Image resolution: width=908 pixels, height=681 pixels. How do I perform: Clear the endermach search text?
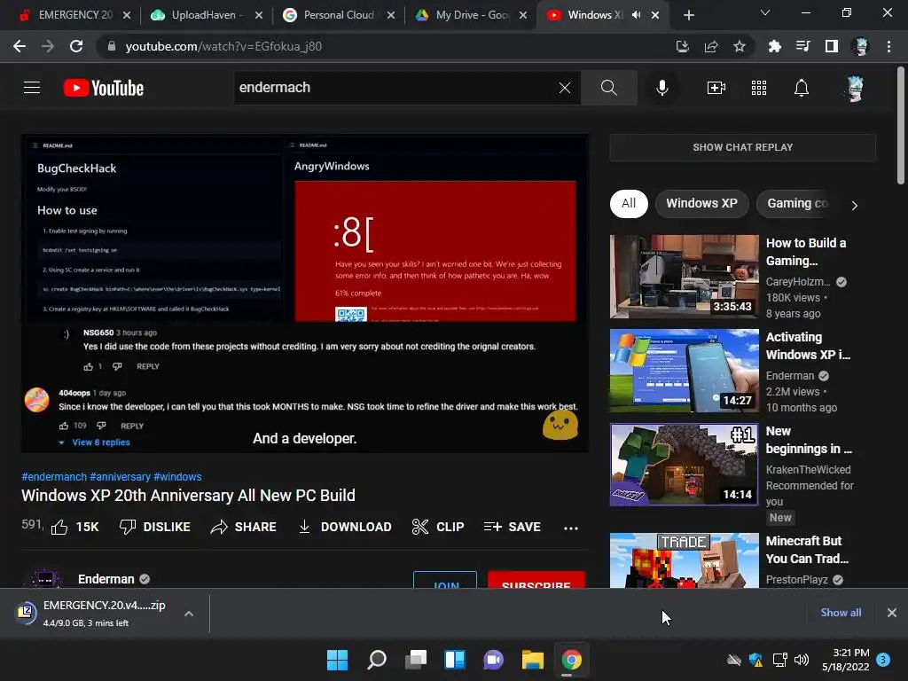(x=565, y=88)
